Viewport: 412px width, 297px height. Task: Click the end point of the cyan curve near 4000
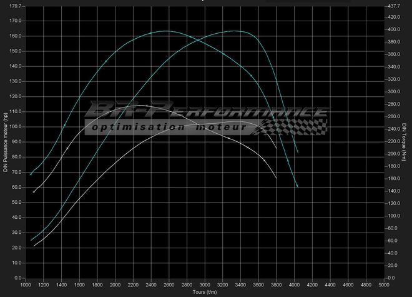point(298,187)
